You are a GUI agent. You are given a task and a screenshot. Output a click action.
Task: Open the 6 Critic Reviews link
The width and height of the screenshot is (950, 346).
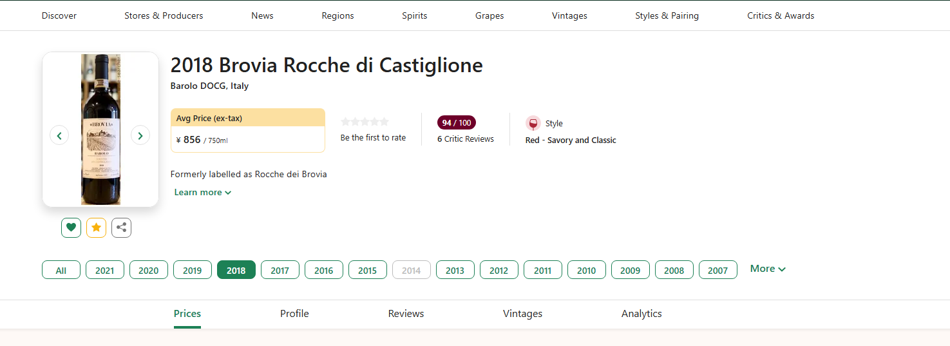pos(466,139)
